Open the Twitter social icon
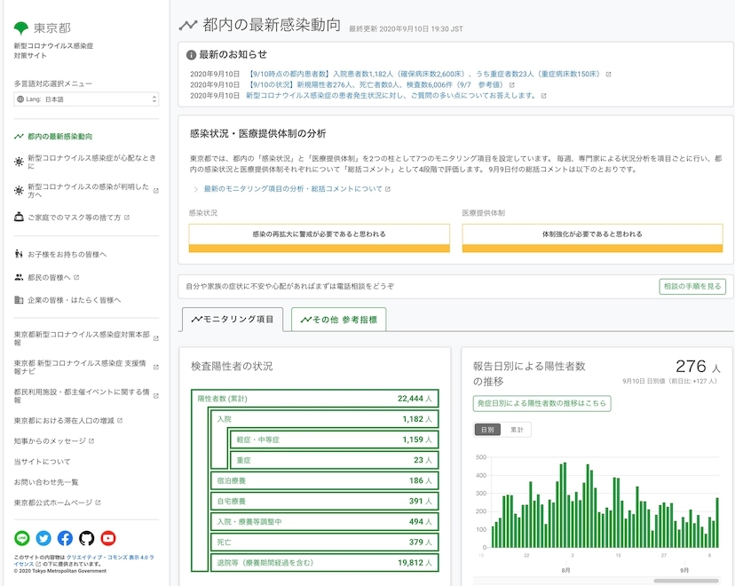This screenshot has height=586, width=735. pos(43,538)
